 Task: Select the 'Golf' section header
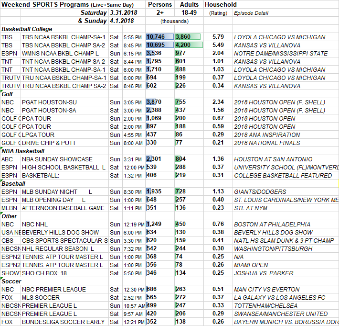coord(7,94)
